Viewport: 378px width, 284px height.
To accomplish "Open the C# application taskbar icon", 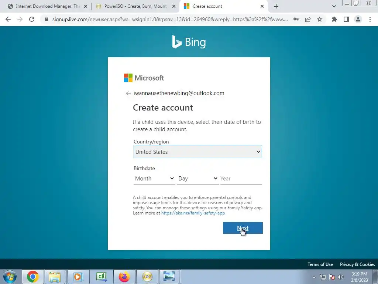I will [101, 277].
